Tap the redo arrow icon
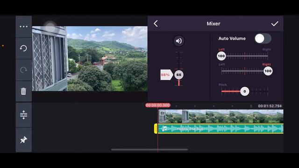 (x=23, y=70)
